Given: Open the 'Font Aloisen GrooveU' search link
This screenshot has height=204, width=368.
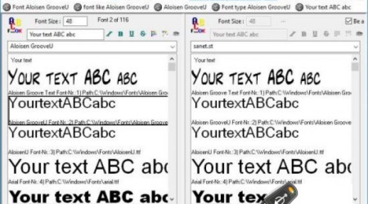Looking at the screenshot, I should tap(40, 7).
